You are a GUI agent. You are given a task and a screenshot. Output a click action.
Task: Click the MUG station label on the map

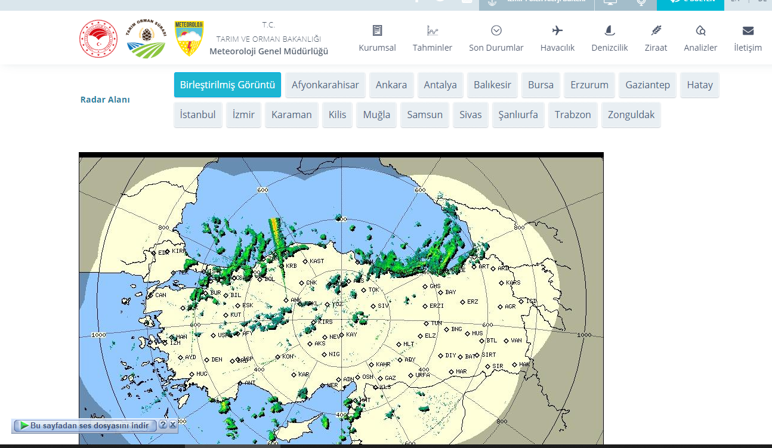point(202,374)
